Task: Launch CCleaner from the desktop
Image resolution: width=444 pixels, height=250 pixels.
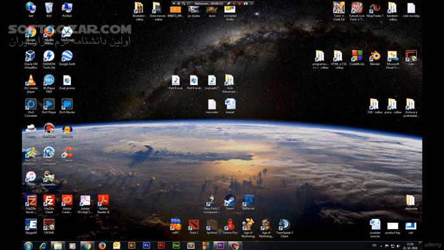Action: pyautogui.click(x=67, y=154)
